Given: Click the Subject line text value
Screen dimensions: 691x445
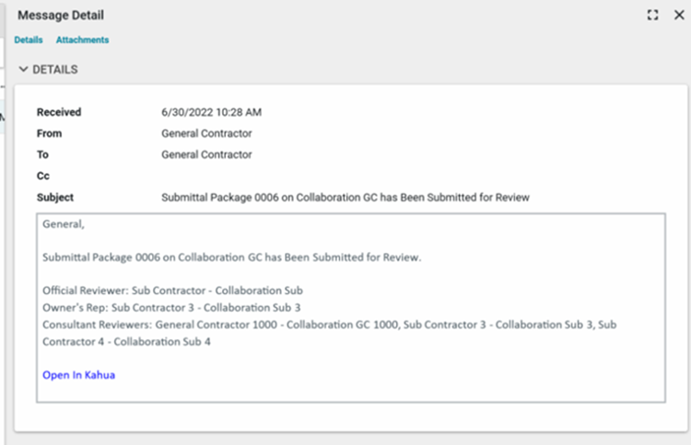Looking at the screenshot, I should coord(345,198).
